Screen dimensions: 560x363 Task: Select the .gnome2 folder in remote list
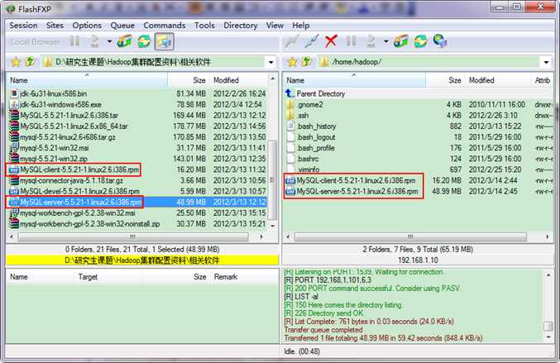coord(419,104)
